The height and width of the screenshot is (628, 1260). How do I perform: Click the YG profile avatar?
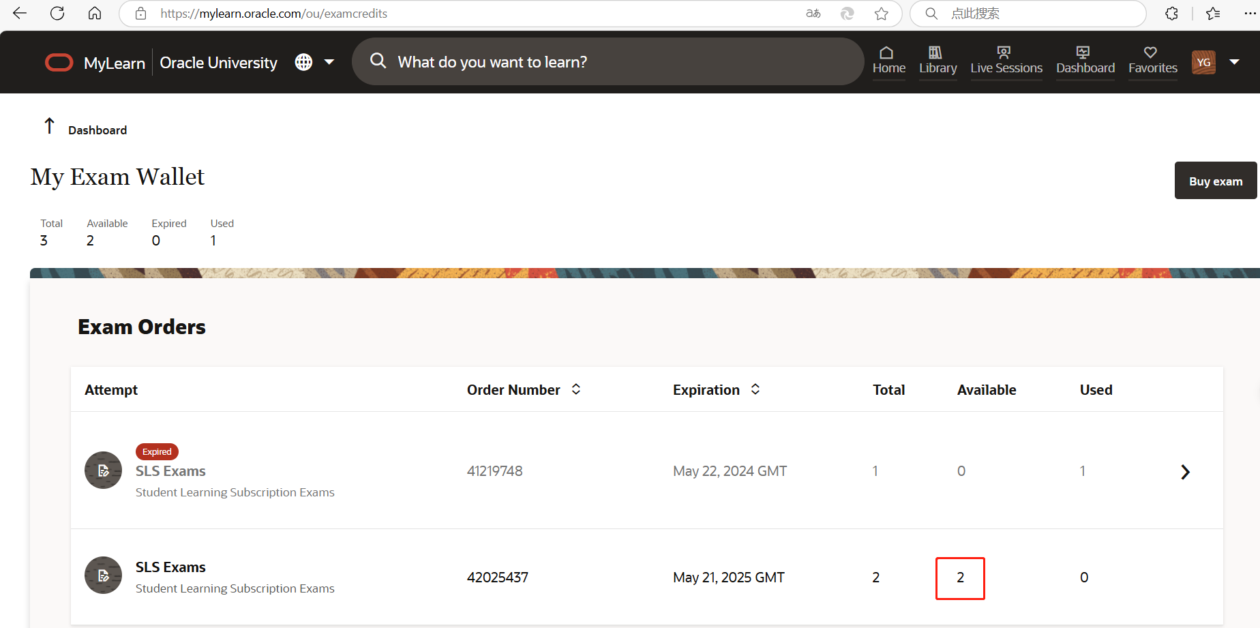(x=1203, y=62)
